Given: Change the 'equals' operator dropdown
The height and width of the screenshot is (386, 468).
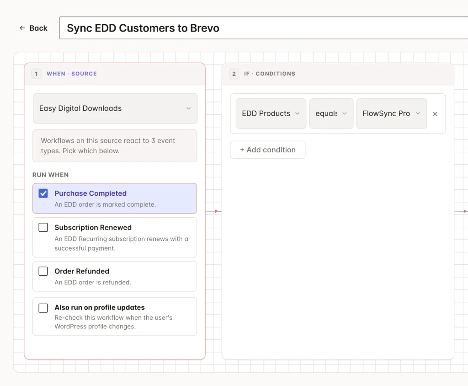Looking at the screenshot, I should pos(331,113).
